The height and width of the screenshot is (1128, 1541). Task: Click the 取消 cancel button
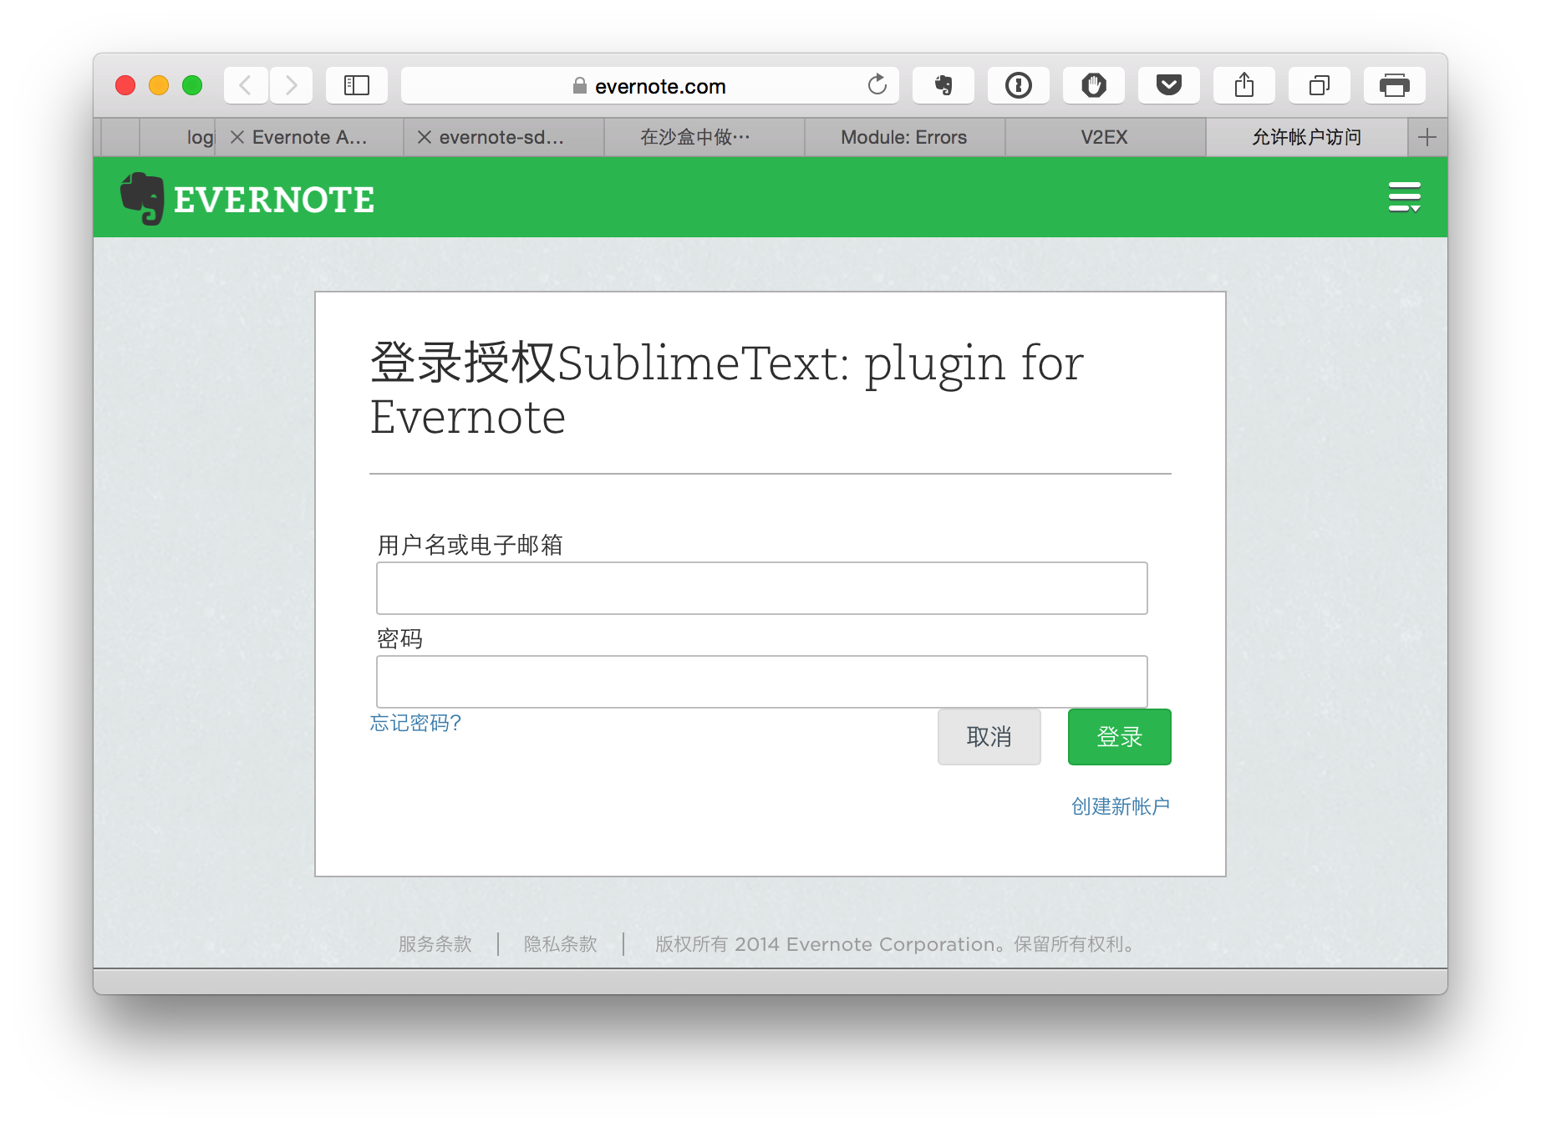[989, 737]
